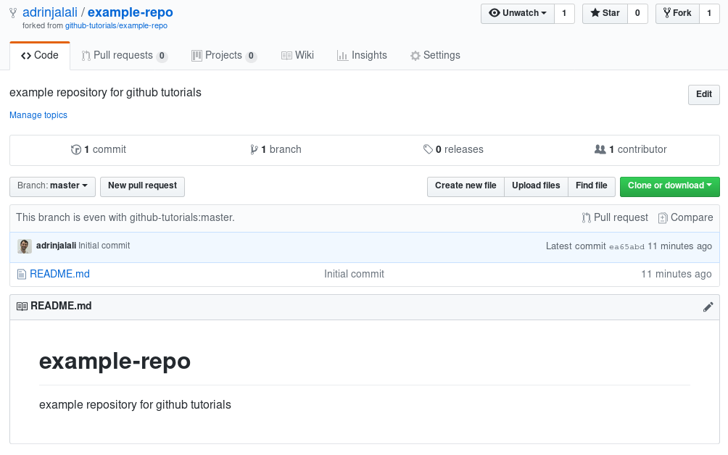Screen dimensions: 728x455
Task: Click the pull request icon in branch status bar
Action: coord(587,217)
